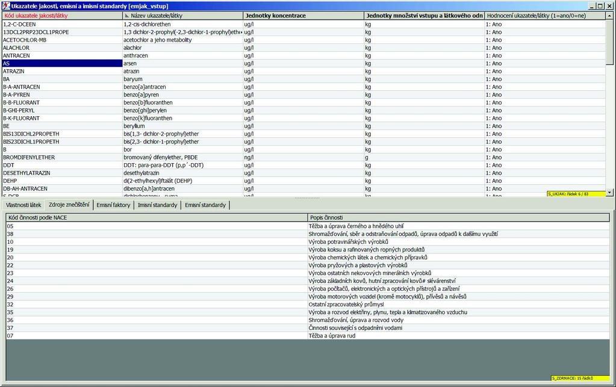Select the DB-AH-ANTRACEN code cell
Image resolution: width=616 pixels, height=387 pixels.
pyautogui.click(x=62, y=189)
